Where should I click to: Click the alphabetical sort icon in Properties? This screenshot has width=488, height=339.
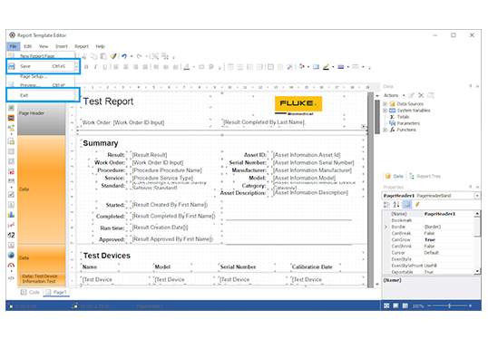pyautogui.click(x=396, y=204)
